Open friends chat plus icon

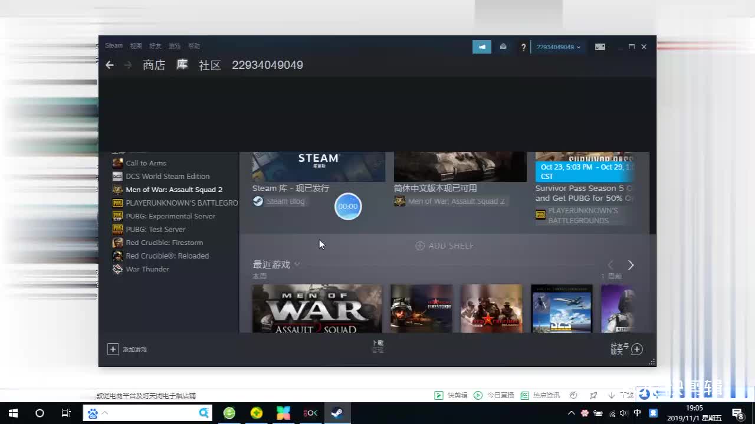(x=637, y=350)
